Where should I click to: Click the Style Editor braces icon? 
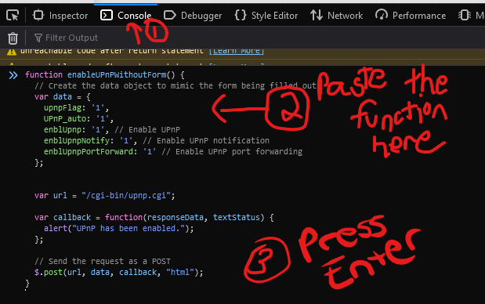click(x=241, y=15)
